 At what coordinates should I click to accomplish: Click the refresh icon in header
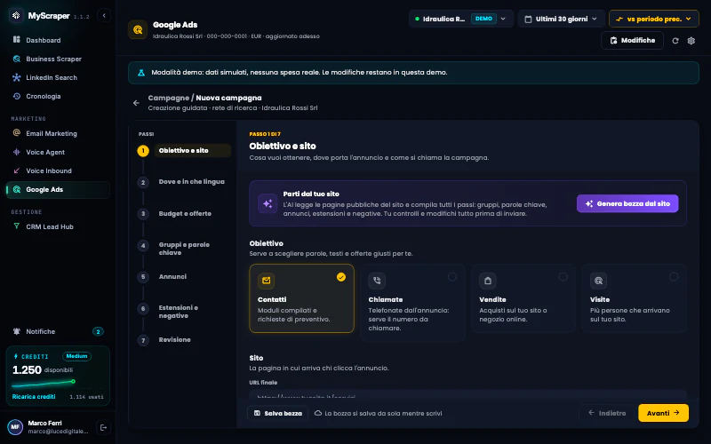click(675, 41)
